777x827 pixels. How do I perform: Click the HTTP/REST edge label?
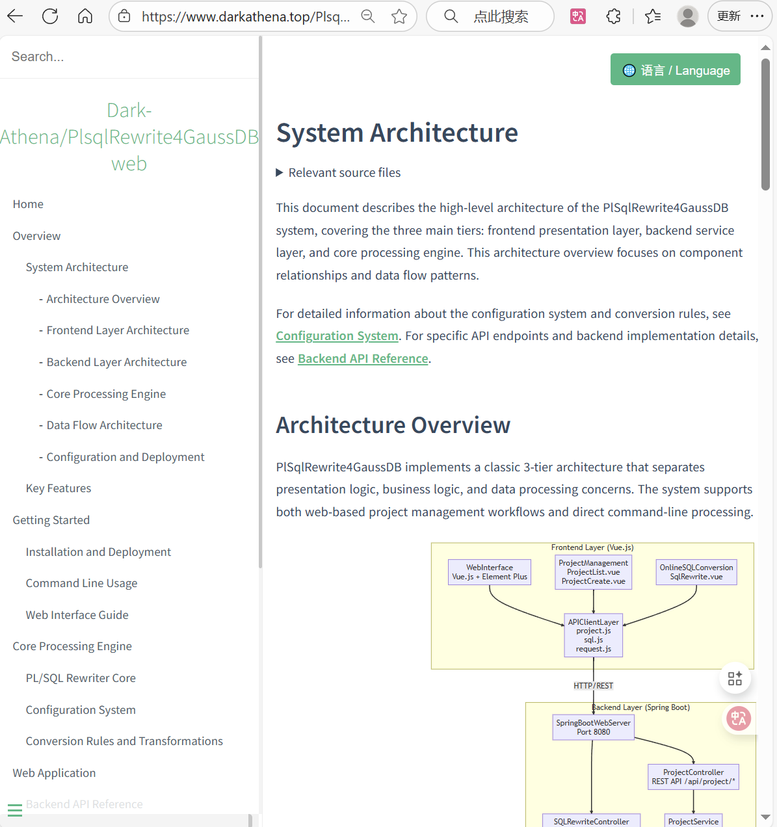[x=594, y=686]
